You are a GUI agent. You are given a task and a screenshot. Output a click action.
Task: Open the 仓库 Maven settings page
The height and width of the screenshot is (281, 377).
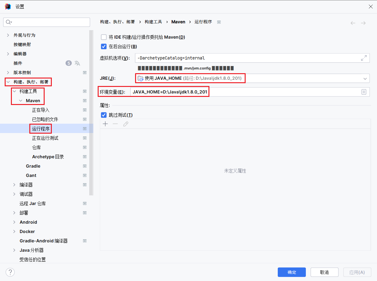click(x=37, y=147)
